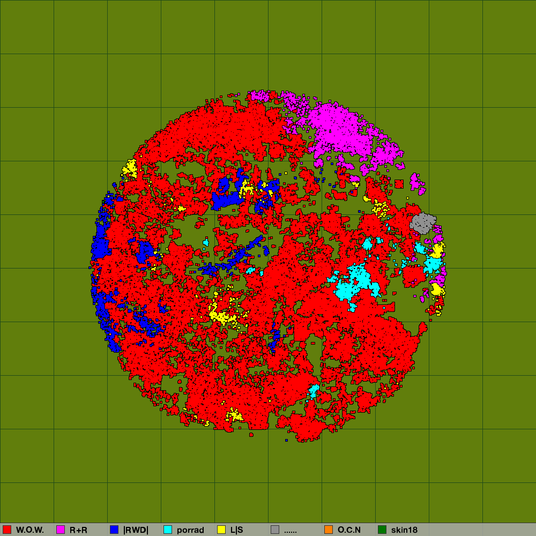The width and height of the screenshot is (536, 536).
Task: Select the O.C.N legend label
Action: (349, 530)
